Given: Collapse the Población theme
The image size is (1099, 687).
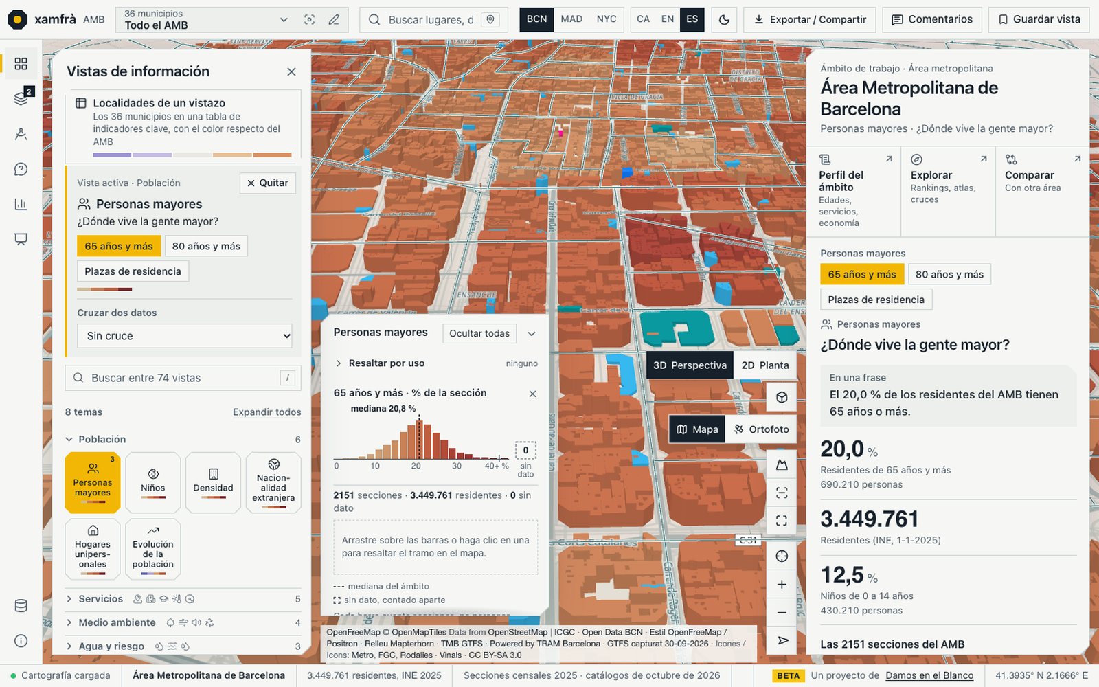Looking at the screenshot, I should click(183, 439).
